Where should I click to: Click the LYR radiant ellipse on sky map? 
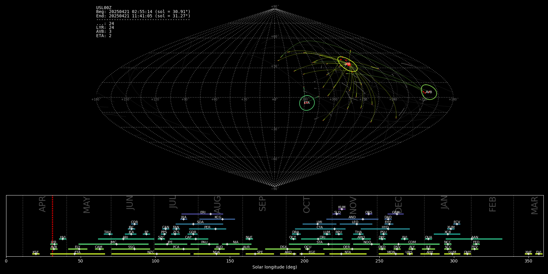point(347,64)
